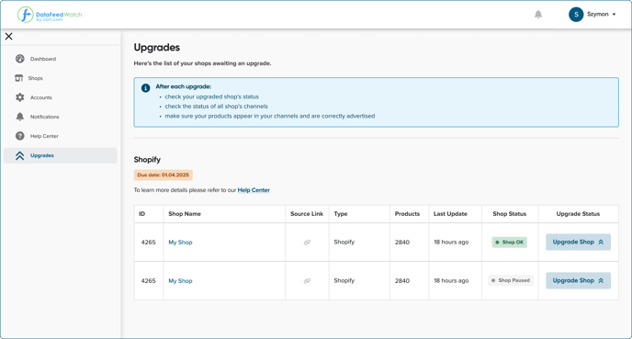632x339 pixels.
Task: Click the Source Link column header
Action: point(307,214)
